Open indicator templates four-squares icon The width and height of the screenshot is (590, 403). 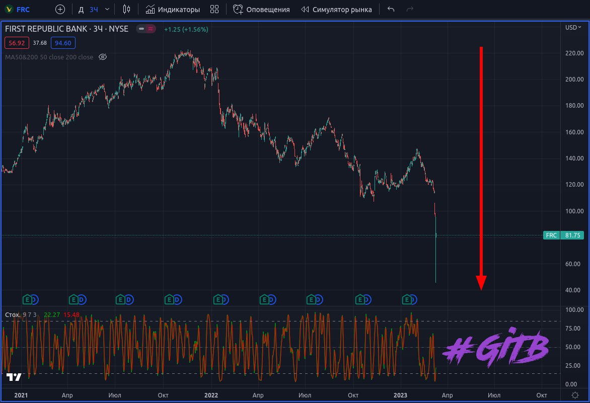coord(214,10)
